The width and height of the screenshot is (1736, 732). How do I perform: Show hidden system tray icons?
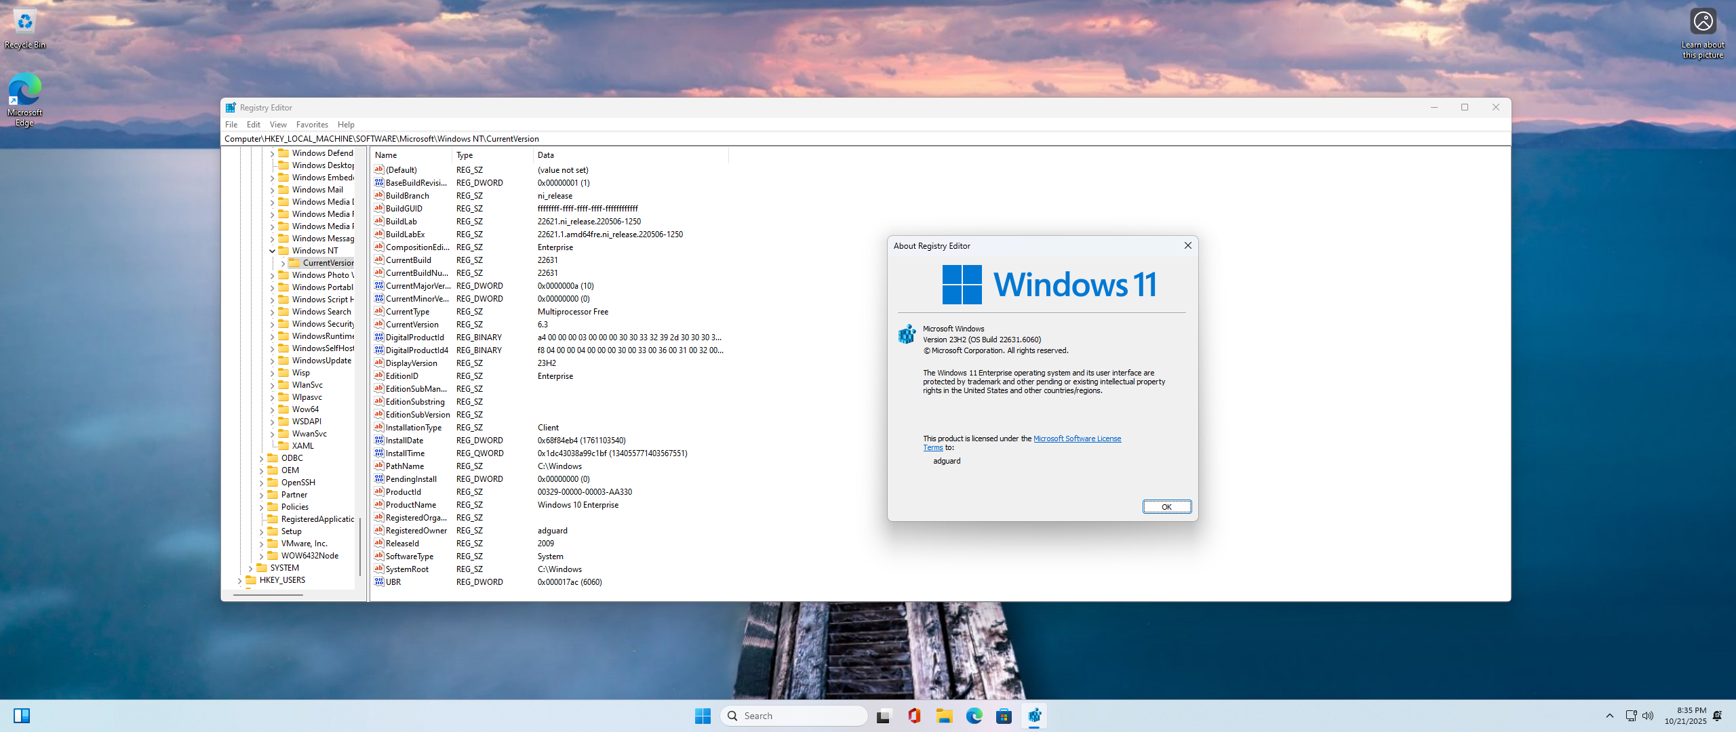coord(1610,716)
